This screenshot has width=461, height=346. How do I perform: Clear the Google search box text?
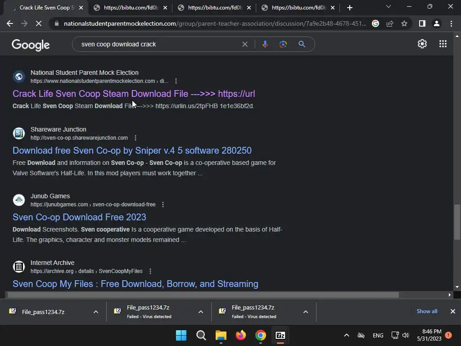(244, 44)
